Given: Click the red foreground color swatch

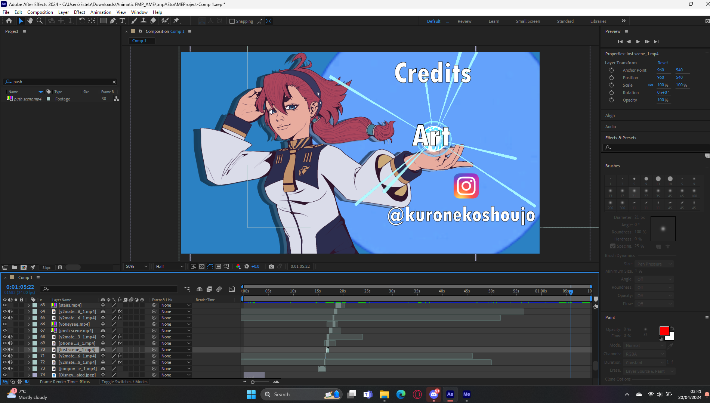Looking at the screenshot, I should point(664,331).
